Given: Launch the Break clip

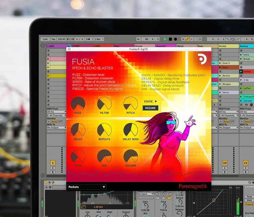Looking at the screenshot, I should (x=241, y=59).
